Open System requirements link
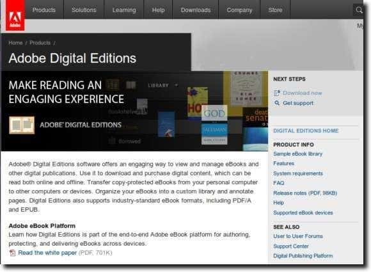This screenshot has width=371, height=272. (x=298, y=173)
